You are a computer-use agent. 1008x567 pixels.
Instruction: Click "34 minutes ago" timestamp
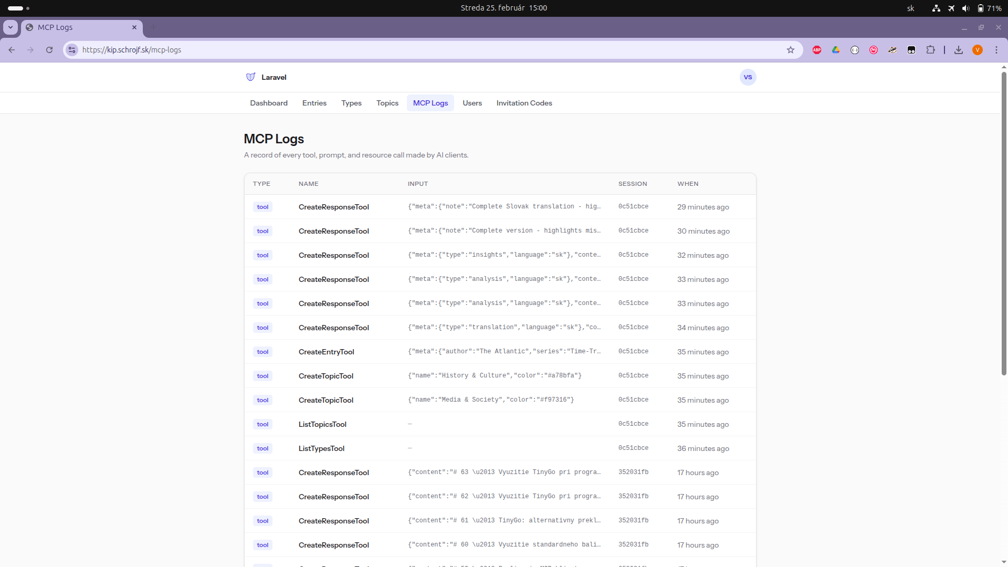[x=703, y=328]
